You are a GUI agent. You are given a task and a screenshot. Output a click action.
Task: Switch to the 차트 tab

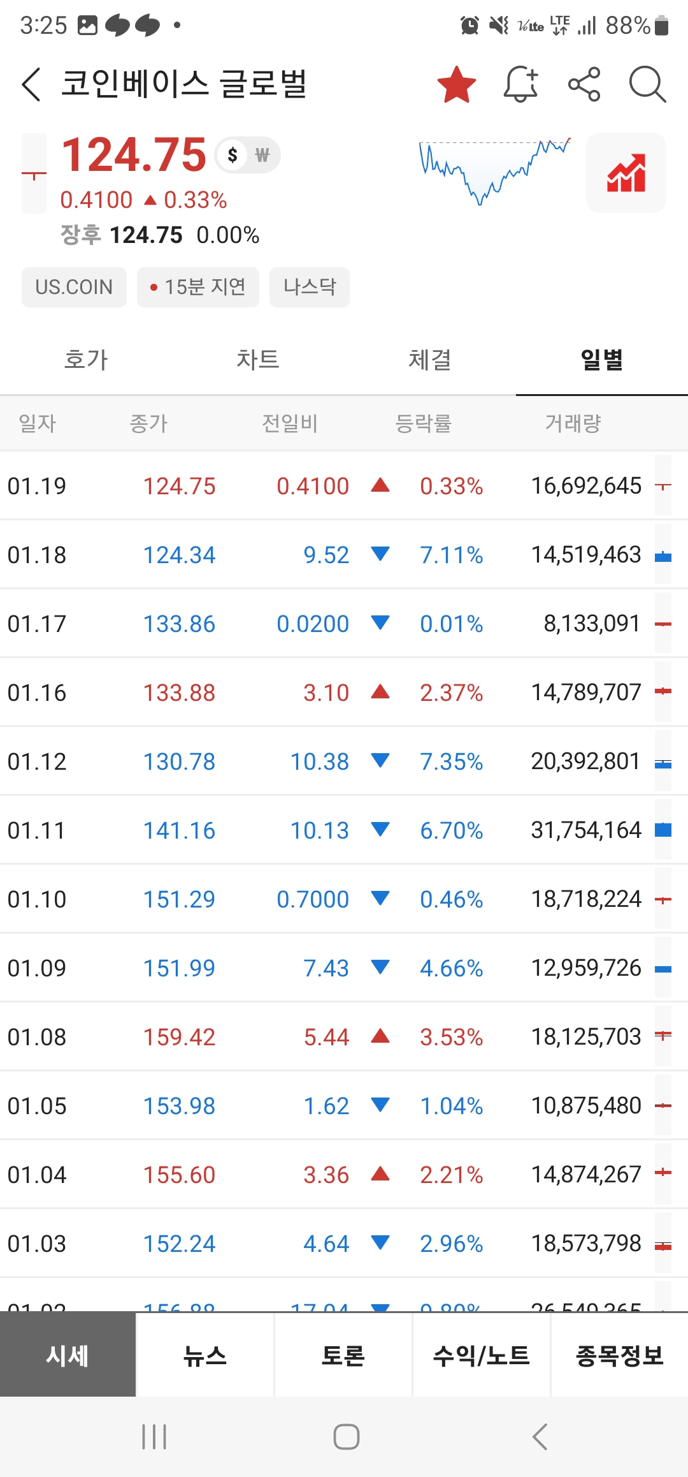click(258, 360)
